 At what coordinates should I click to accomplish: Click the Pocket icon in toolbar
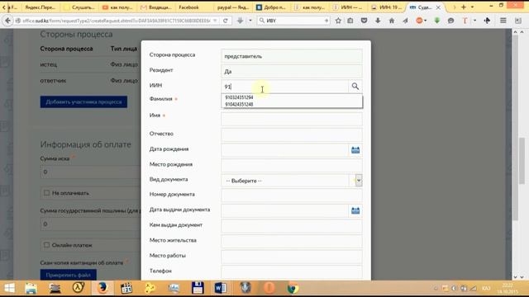pyautogui.click(x=364, y=21)
